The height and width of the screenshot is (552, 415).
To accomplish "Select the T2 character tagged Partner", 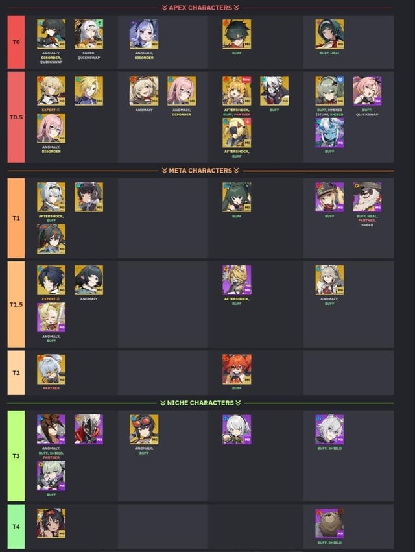I will click(x=51, y=369).
